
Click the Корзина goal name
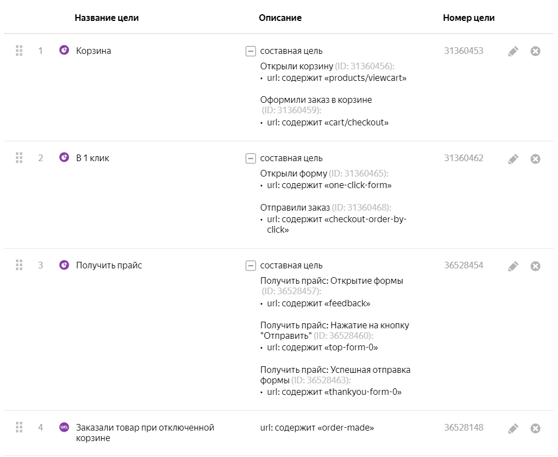tap(93, 51)
